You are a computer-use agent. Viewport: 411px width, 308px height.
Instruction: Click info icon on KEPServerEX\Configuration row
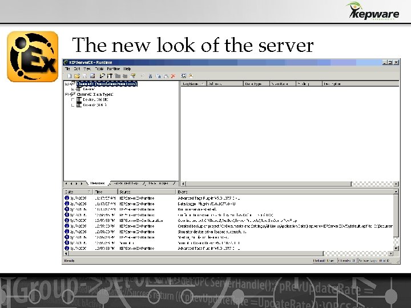point(67,220)
